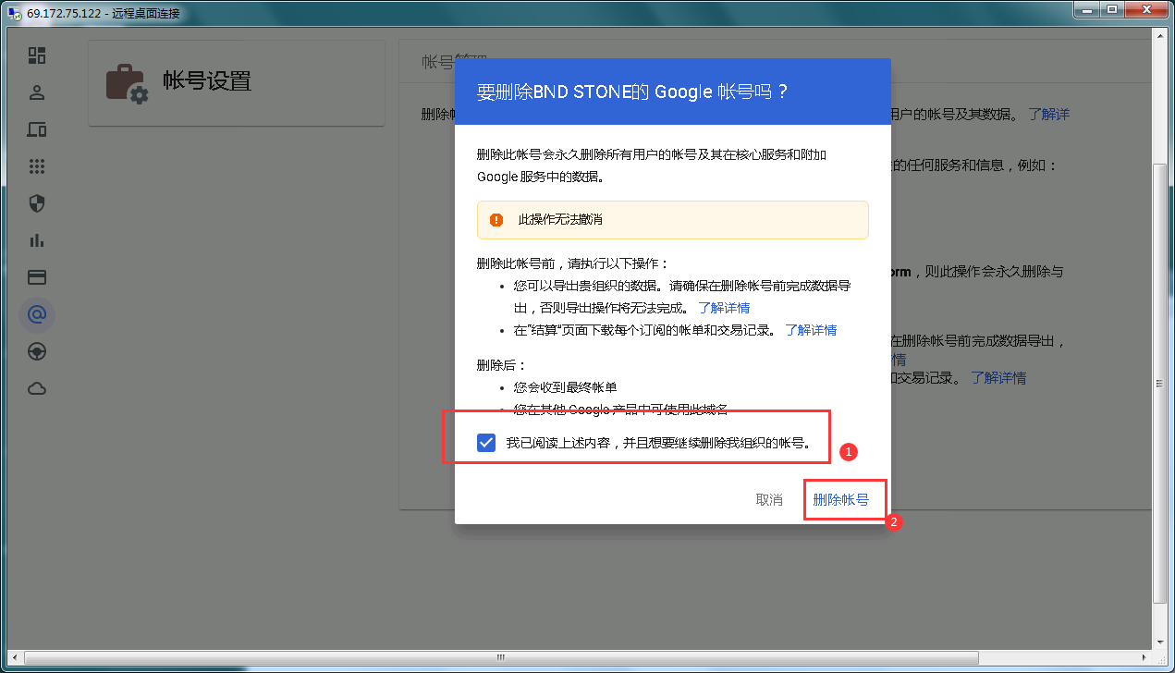Click the vertical scrollbar thumb of remote window
Viewport: 1175px width, 673px height.
[1159, 385]
